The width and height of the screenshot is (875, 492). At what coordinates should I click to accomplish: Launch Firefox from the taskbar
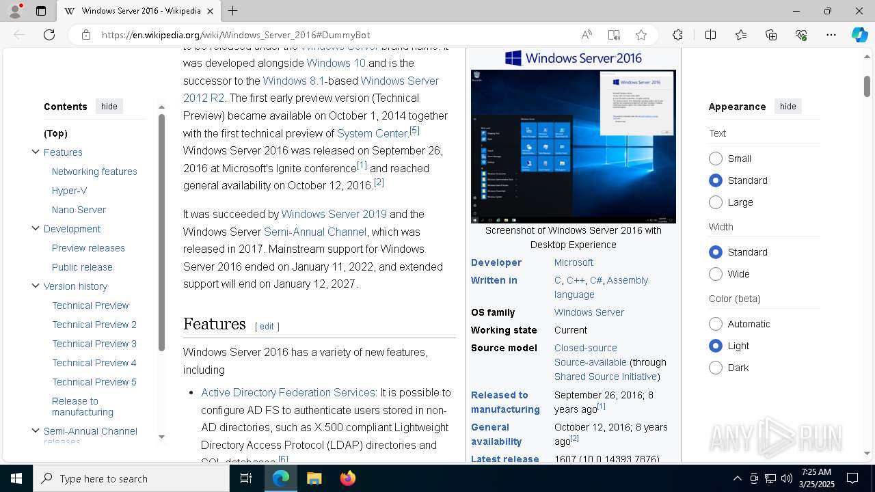point(347,478)
